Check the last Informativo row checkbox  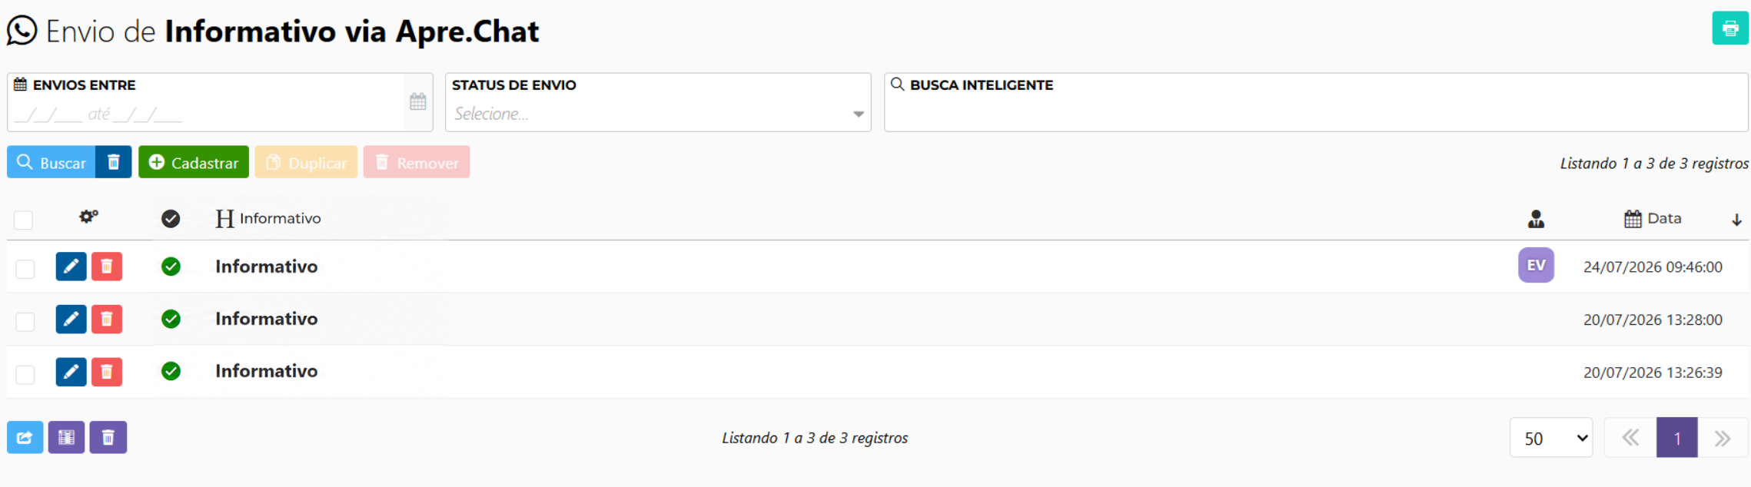click(25, 374)
